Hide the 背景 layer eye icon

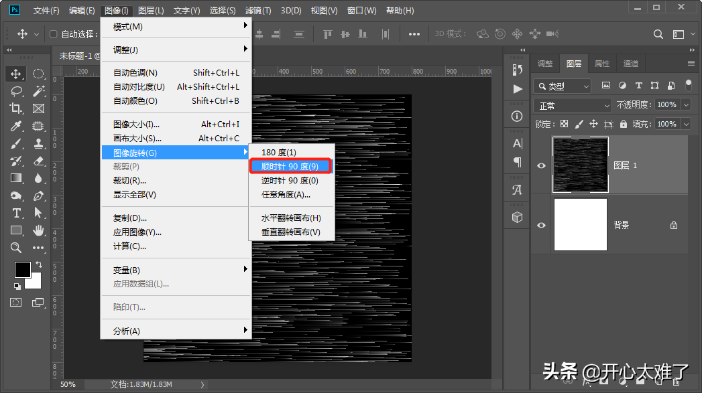click(x=541, y=225)
